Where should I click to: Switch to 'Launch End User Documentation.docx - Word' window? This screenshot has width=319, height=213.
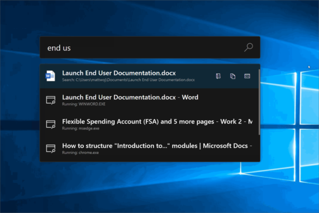(x=149, y=100)
